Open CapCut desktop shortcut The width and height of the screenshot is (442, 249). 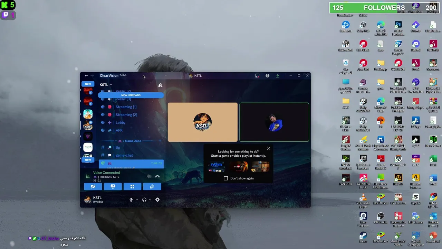click(x=415, y=199)
